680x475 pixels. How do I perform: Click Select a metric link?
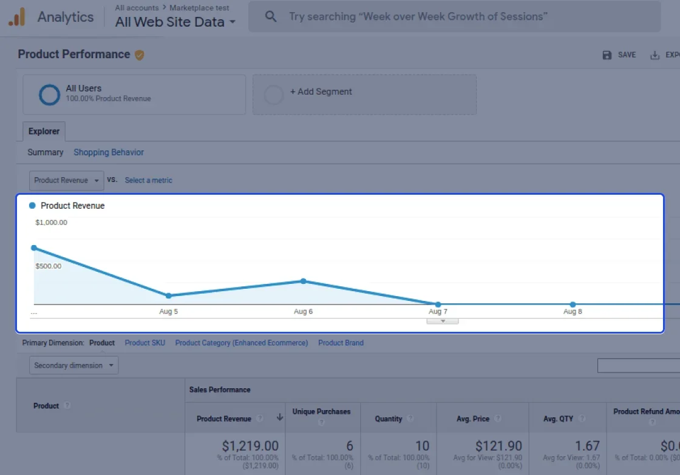click(148, 180)
